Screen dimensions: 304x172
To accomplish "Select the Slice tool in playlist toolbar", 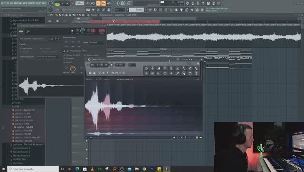I will tap(73, 15).
